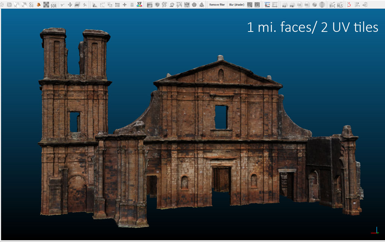This screenshot has width=385, height=242.
Task: Click the CC compare clouds icon
Action: point(31,5)
